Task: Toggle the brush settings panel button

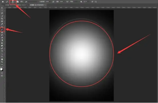Action: pyautogui.click(x=18, y=2)
